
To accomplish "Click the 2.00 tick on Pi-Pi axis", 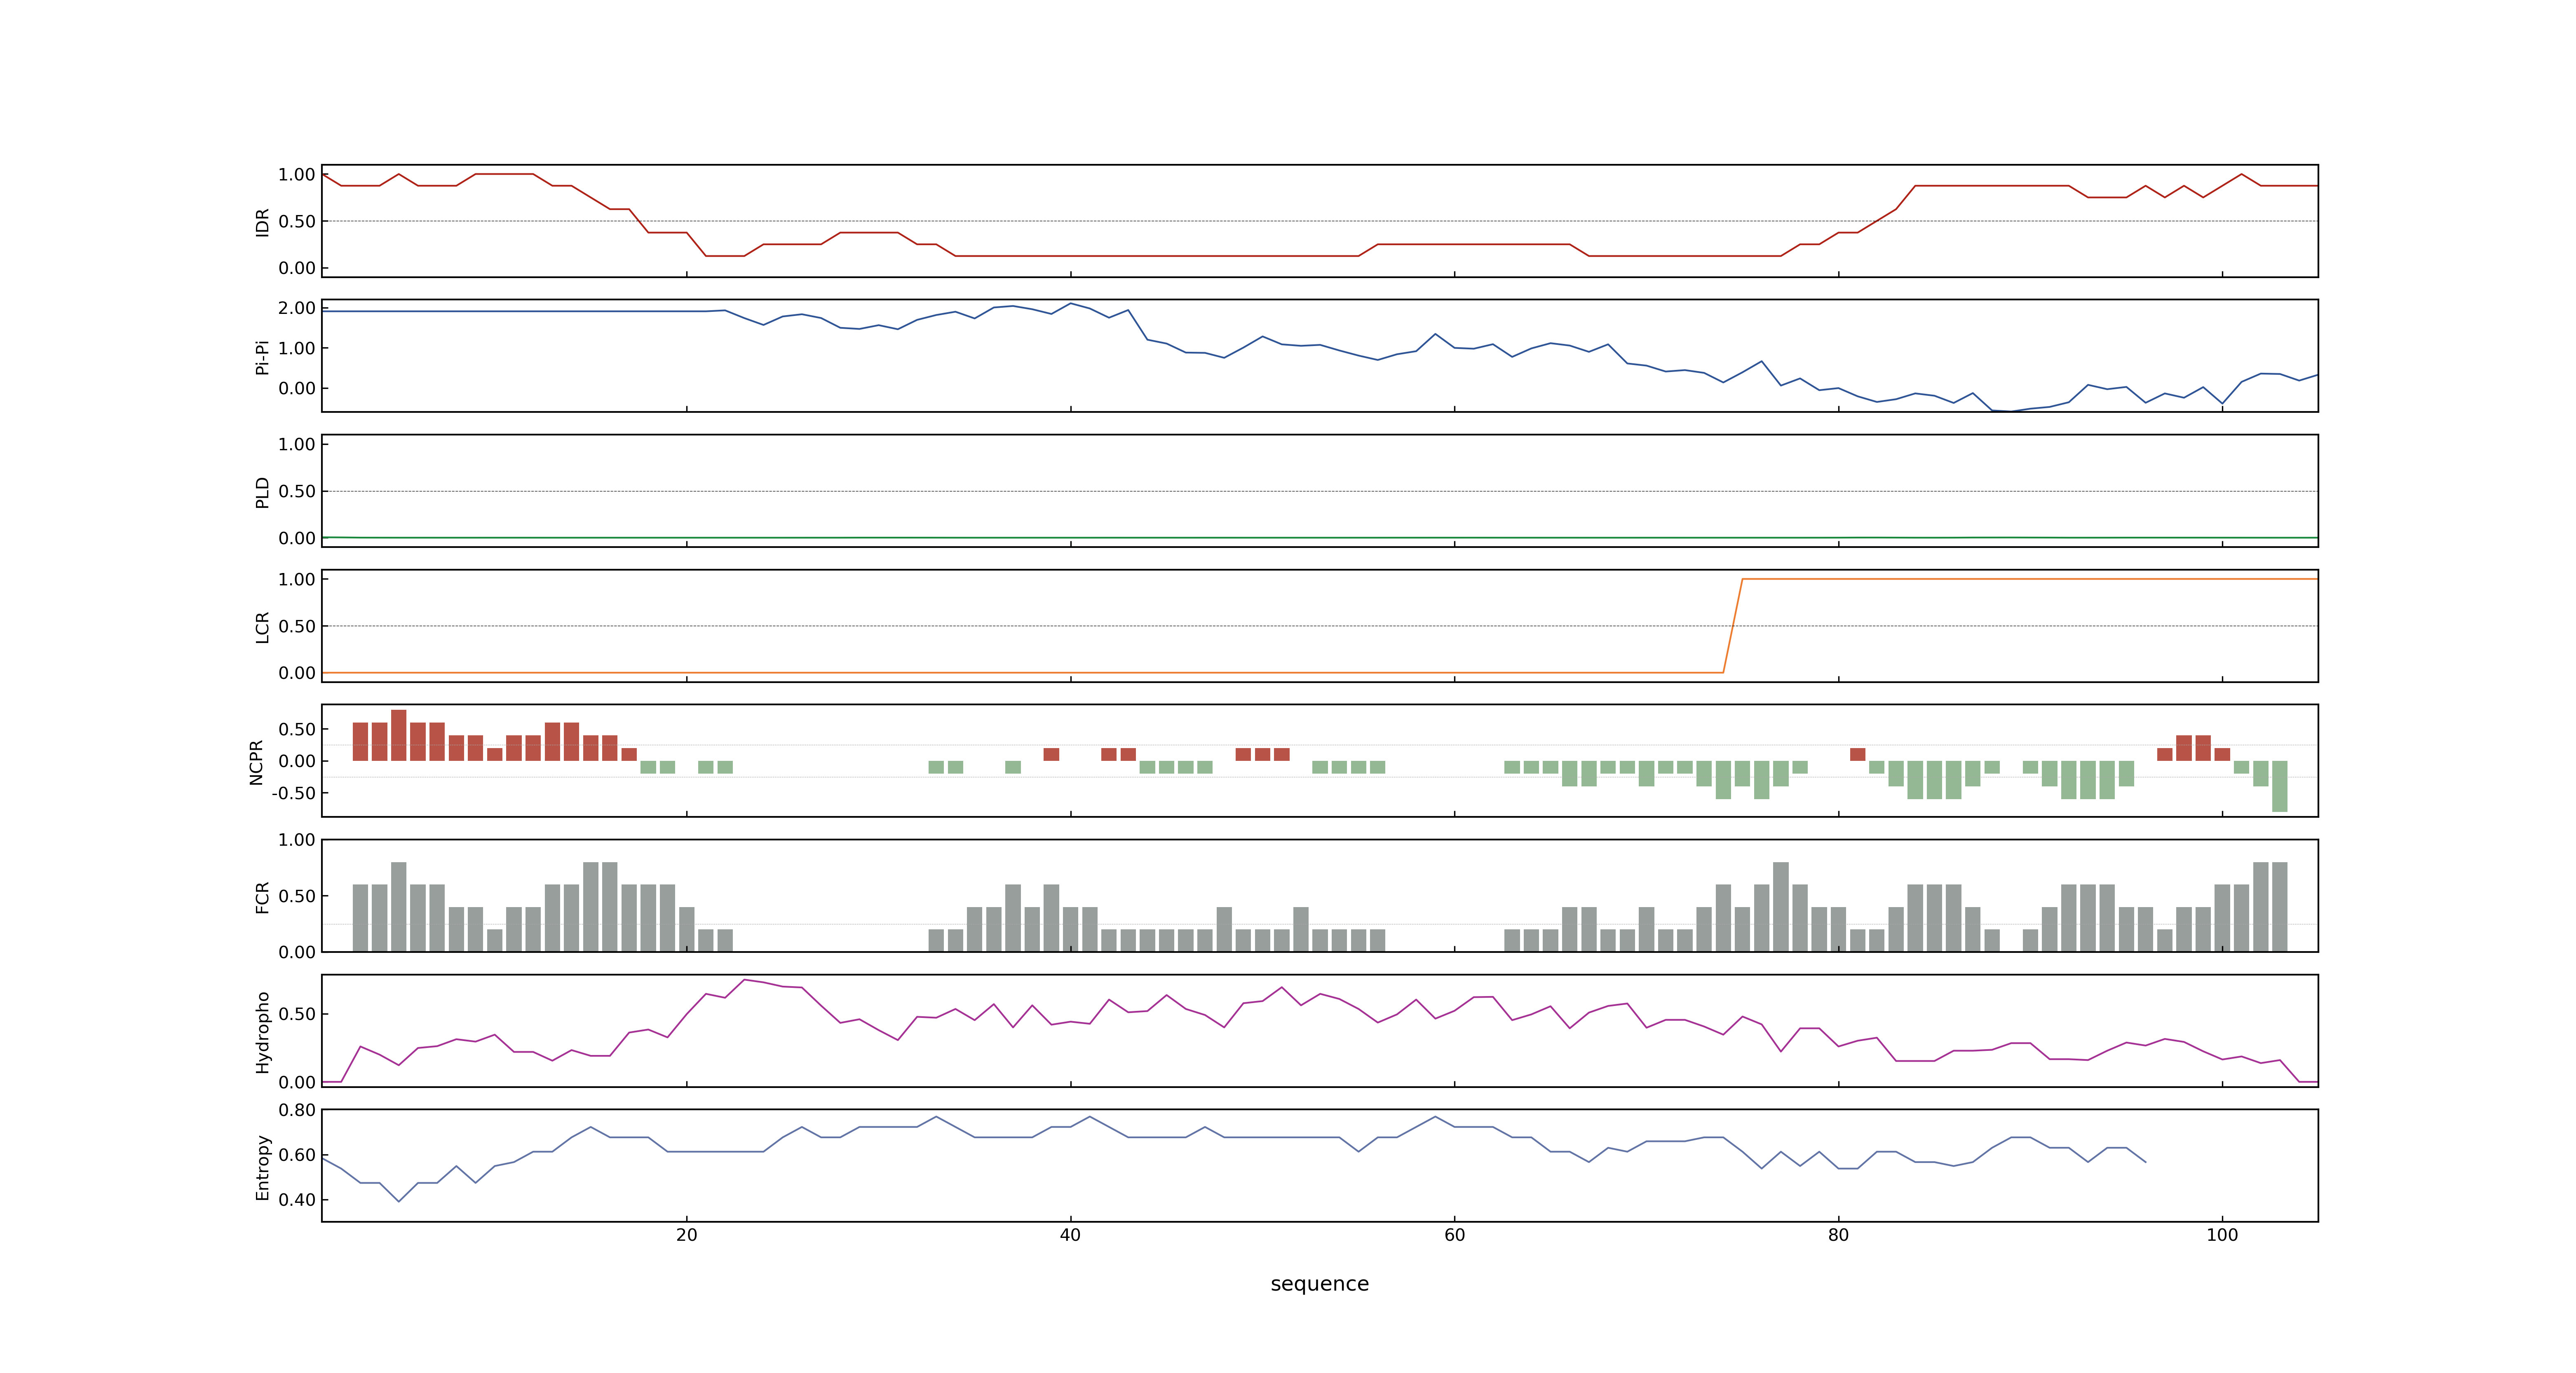I will (297, 308).
